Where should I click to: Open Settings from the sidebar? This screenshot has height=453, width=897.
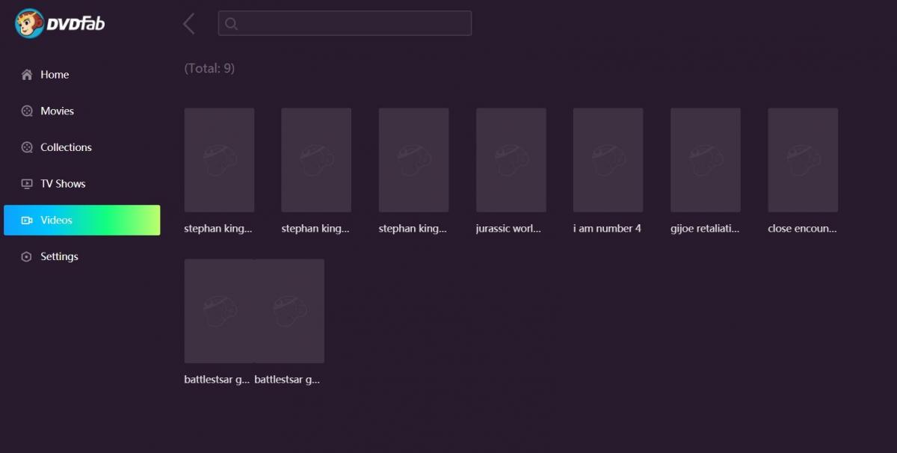81,256
